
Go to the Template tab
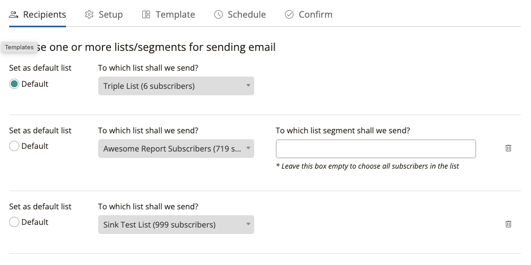168,14
